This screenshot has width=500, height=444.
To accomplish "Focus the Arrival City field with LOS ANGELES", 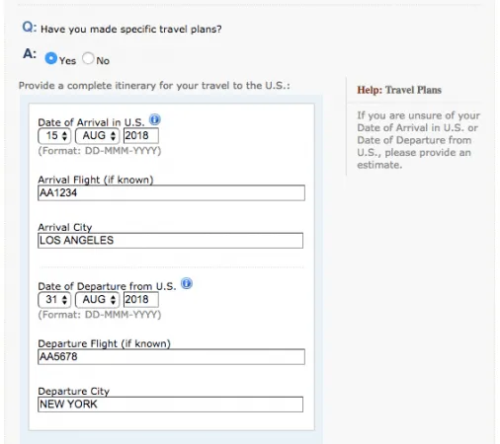I will (x=170, y=241).
